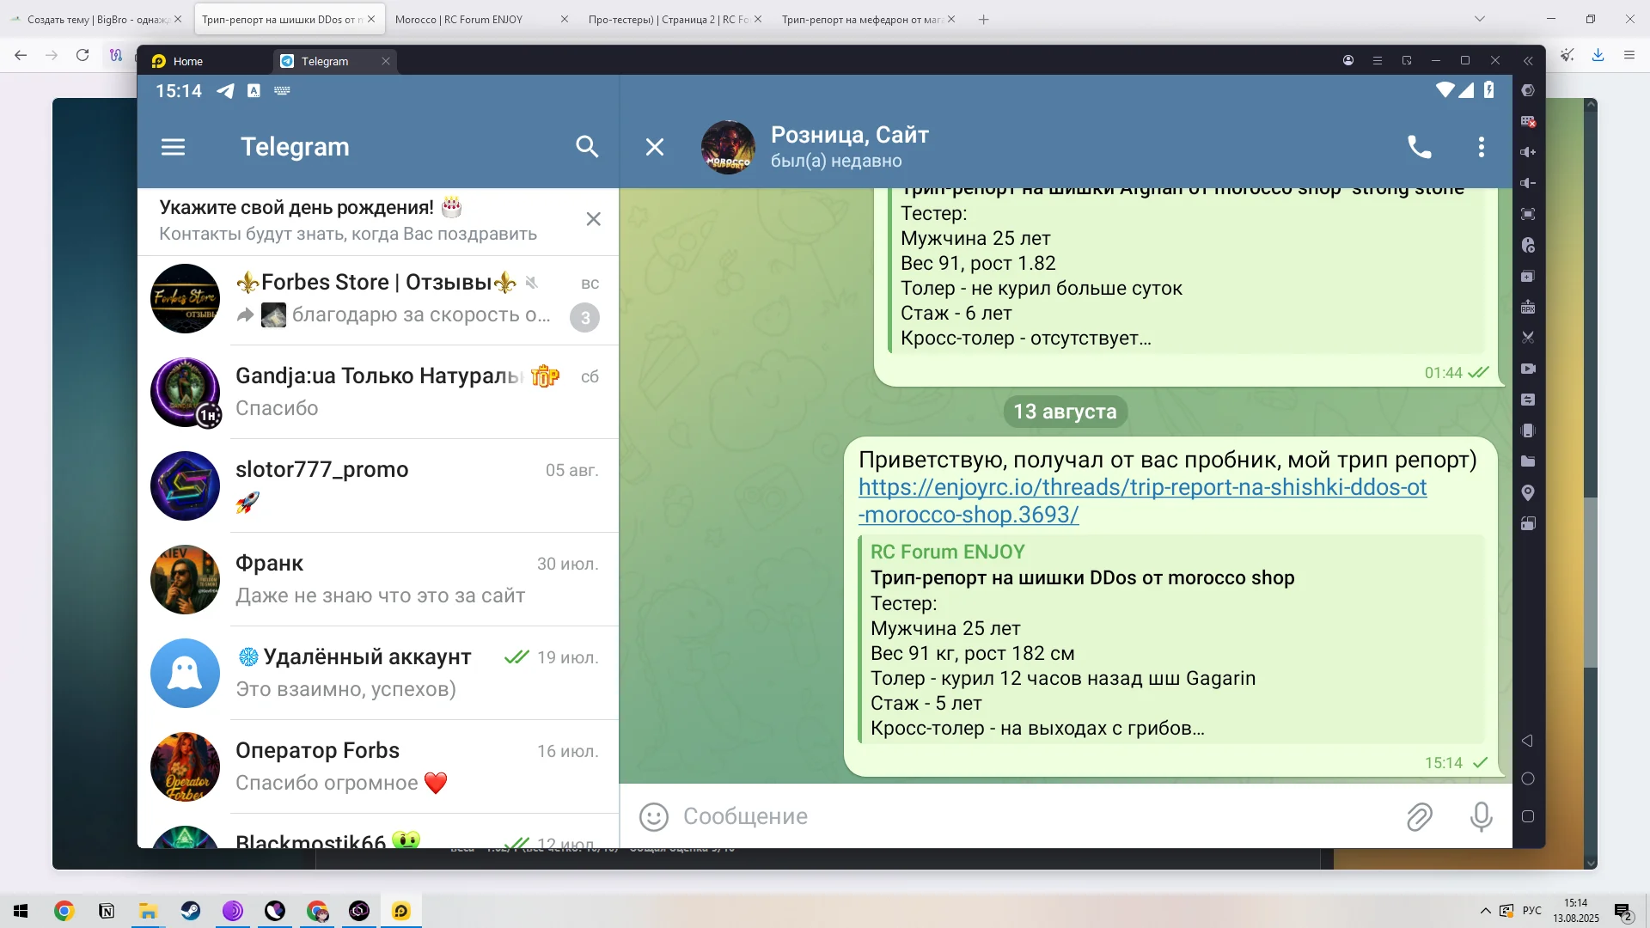Image resolution: width=1650 pixels, height=928 pixels.
Task: Open virtual location pin in sidebar
Action: pyautogui.click(x=1528, y=492)
